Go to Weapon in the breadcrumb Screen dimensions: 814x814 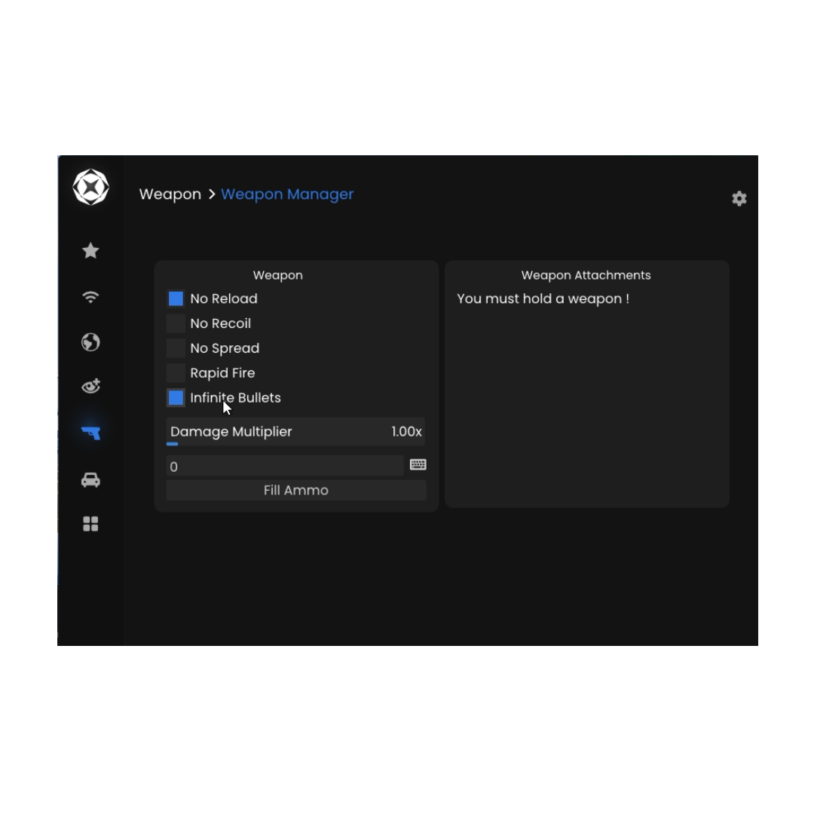tap(170, 194)
